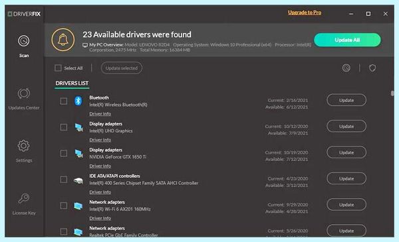Click the IDE ATA/ATAPI controller icon
399x242 pixels.
(78, 180)
